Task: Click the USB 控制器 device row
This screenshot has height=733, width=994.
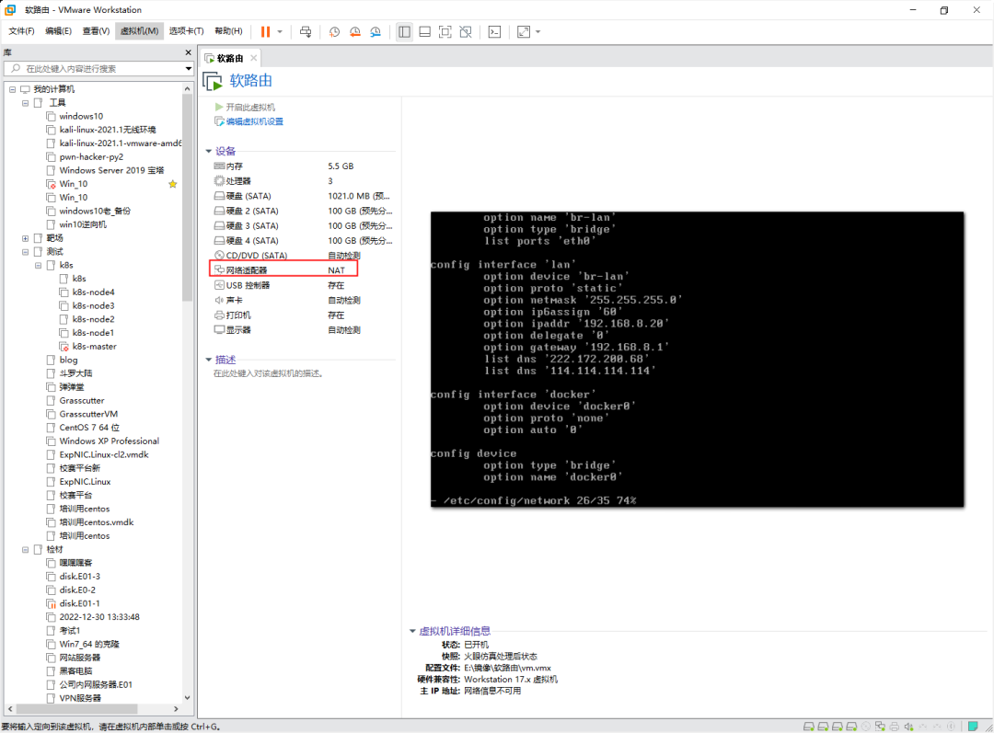Action: (x=303, y=285)
